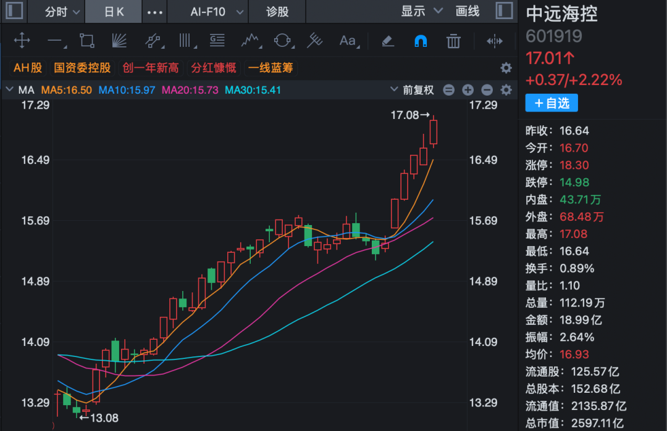Screen dimensions: 667x431
Task: Select the eraser tool
Action: (387, 41)
